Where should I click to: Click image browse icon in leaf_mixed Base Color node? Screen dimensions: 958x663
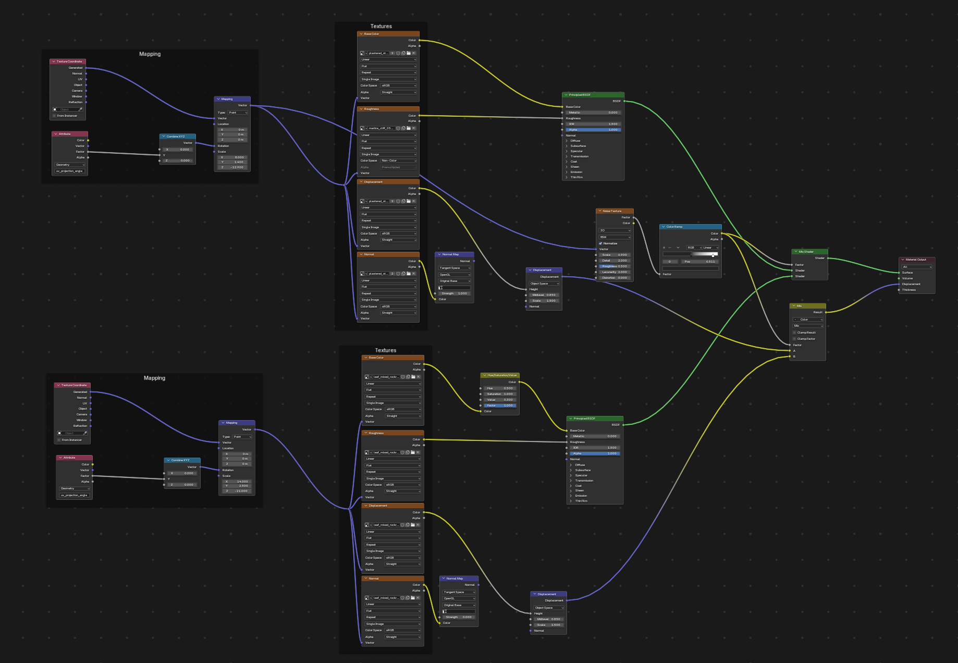click(367, 377)
